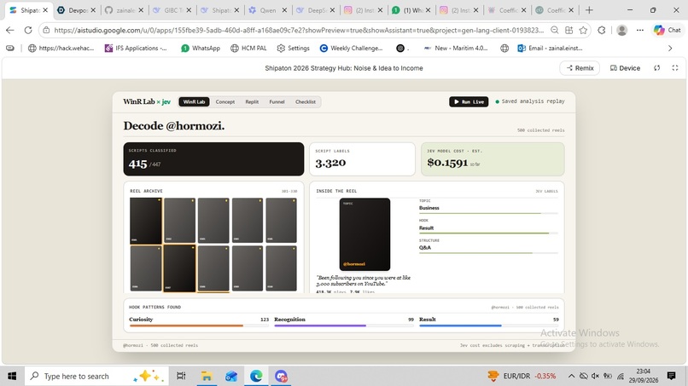
Task: Open the black circle dot bookmark
Action: tap(402, 49)
